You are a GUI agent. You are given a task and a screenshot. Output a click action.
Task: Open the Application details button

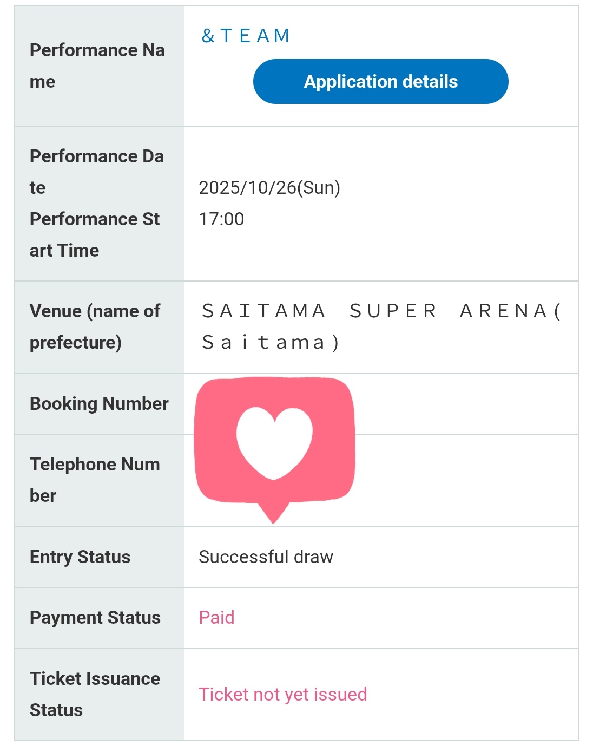pos(380,81)
